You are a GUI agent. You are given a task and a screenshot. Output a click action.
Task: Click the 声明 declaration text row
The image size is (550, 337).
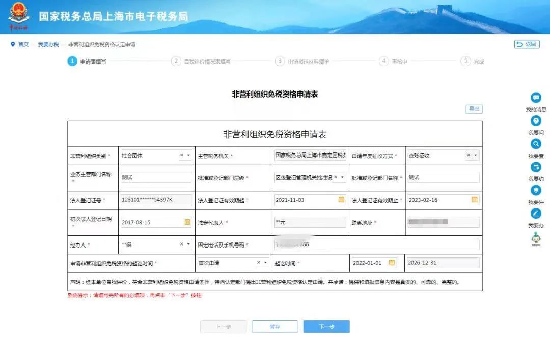[275, 282]
